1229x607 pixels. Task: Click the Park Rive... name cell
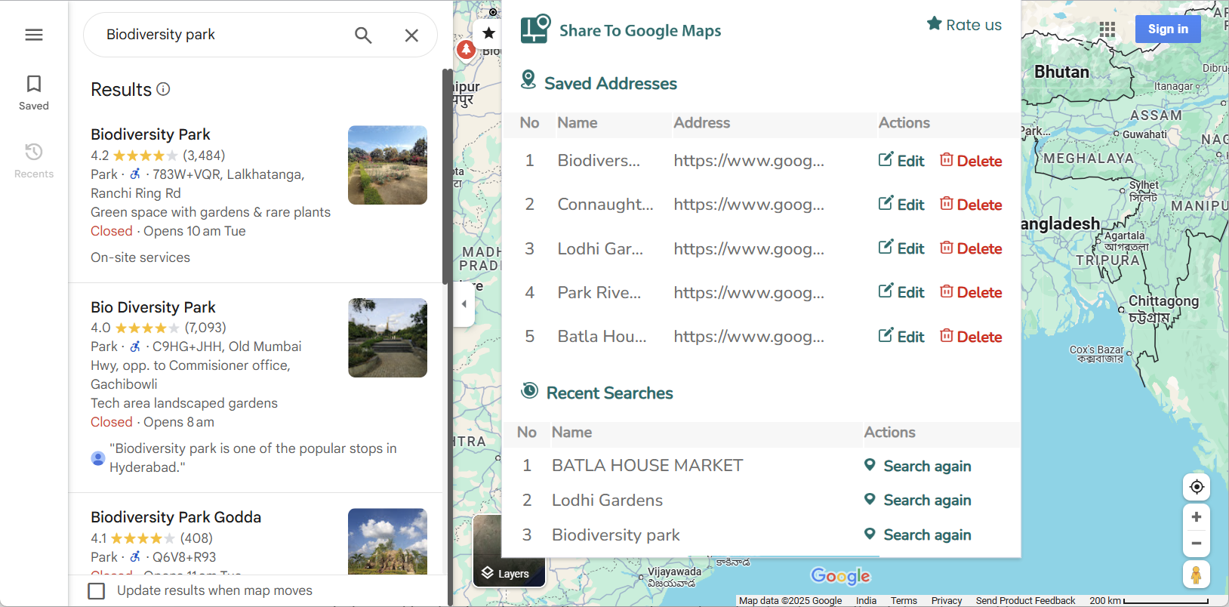coord(599,292)
